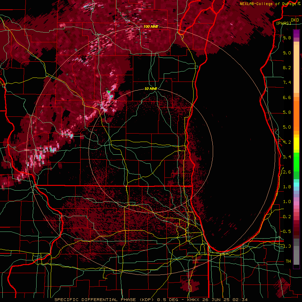302x302 pixels.
Task: Click the 6.6 legend value
Action: click(x=287, y=97)
